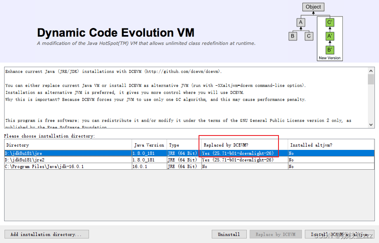Click the Dynamic Code Evolution VM title
This screenshot has width=379, height=243.
coord(116,33)
